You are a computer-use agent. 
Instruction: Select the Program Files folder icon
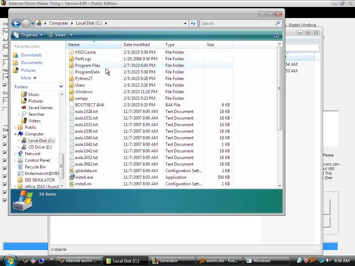71,65
